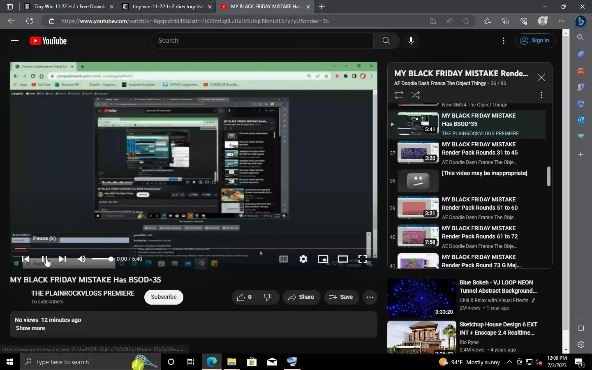Open Windows Start menu
Image resolution: width=592 pixels, height=370 pixels.
[x=10, y=362]
